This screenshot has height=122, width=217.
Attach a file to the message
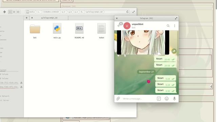tap(118, 99)
